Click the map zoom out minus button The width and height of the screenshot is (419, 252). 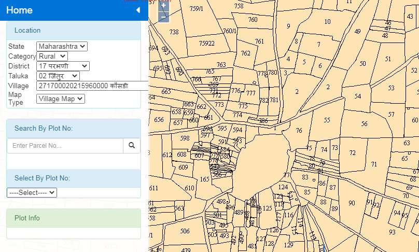click(x=163, y=17)
